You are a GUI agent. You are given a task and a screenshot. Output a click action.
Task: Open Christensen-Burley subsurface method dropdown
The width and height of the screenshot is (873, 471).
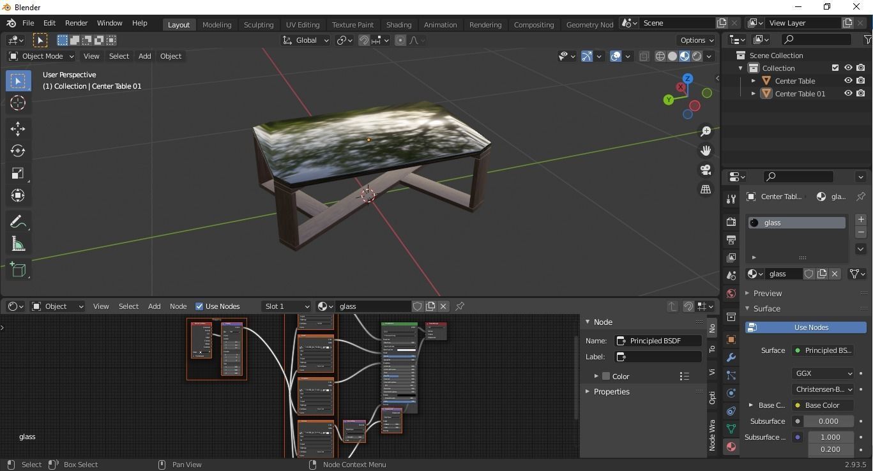pyautogui.click(x=823, y=389)
